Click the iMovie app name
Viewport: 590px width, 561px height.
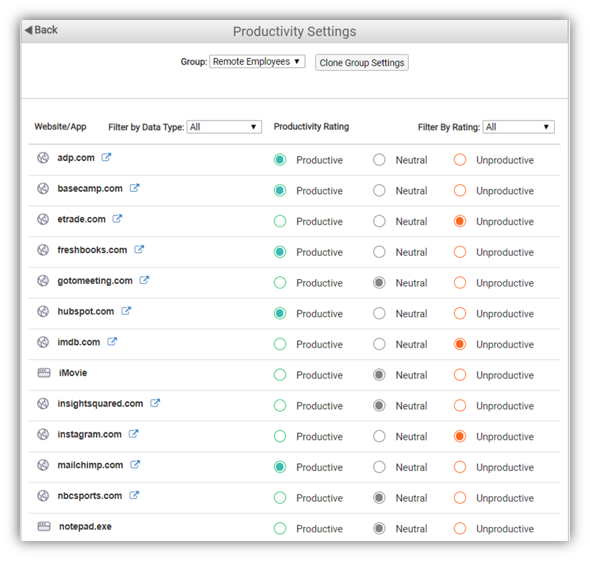[x=73, y=372]
